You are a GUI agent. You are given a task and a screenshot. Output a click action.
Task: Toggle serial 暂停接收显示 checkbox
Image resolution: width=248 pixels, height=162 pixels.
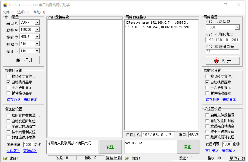(x=8, y=93)
